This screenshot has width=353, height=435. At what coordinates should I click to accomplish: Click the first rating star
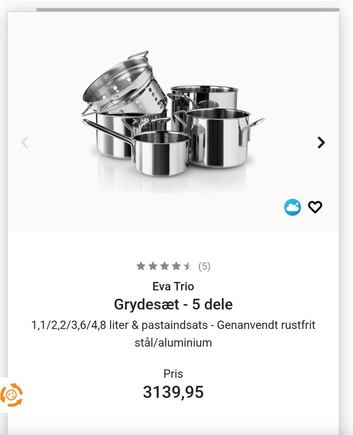[x=141, y=266]
